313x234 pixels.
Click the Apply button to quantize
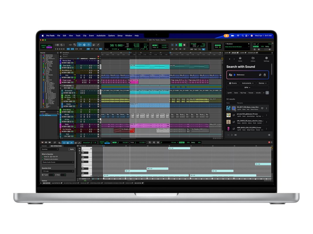[x=72, y=149]
